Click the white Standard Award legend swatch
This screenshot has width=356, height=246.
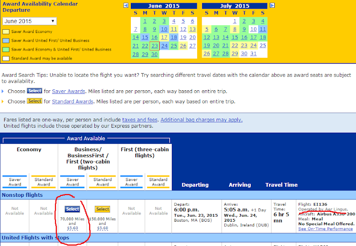coord(6,58)
